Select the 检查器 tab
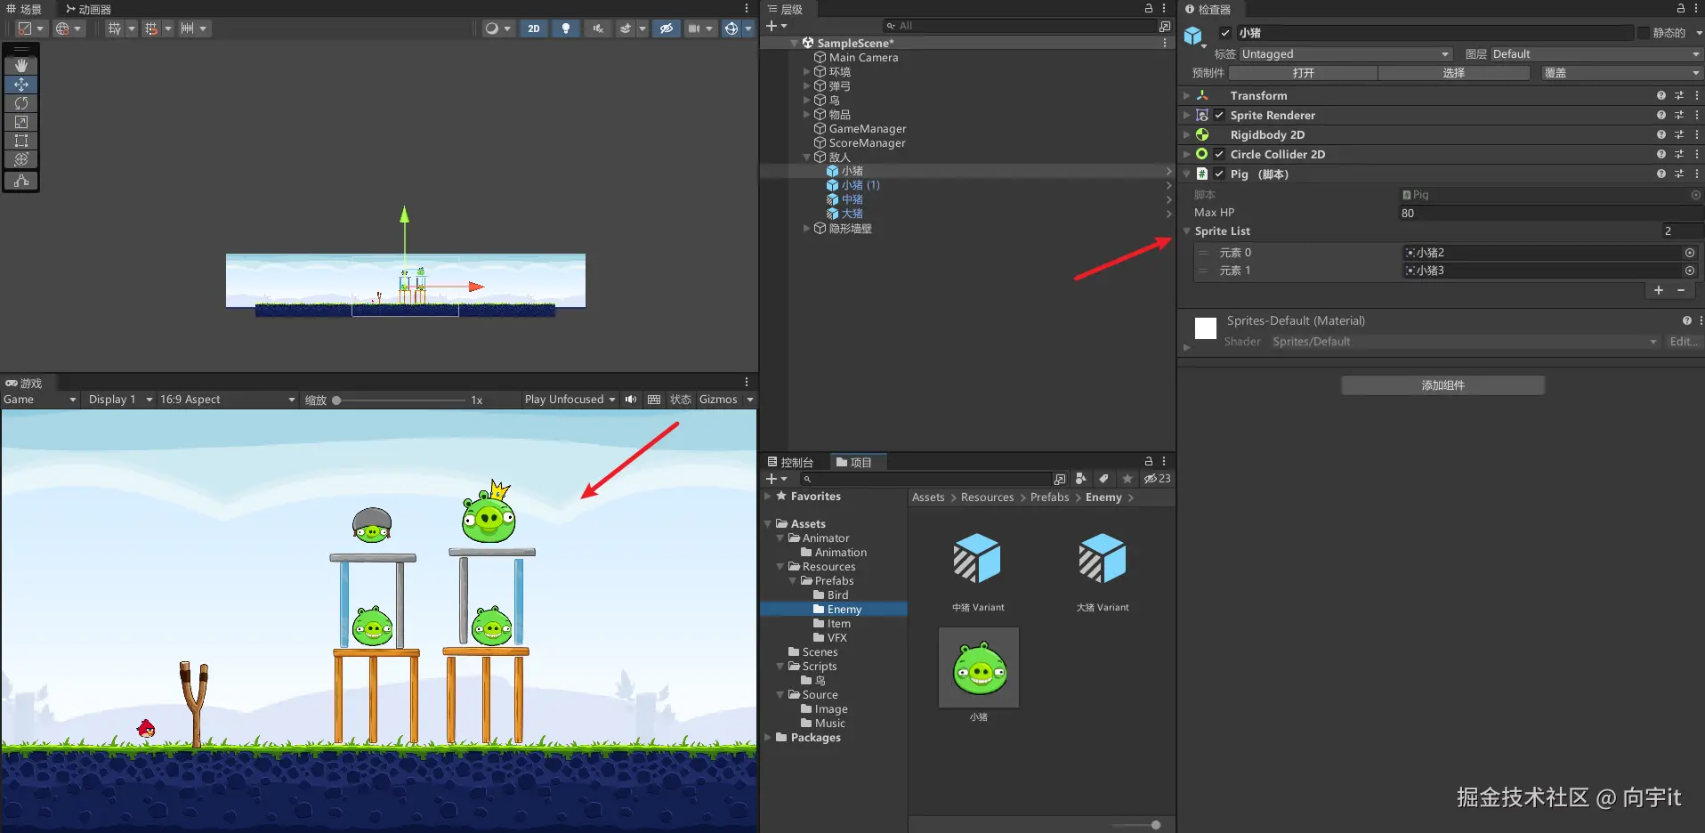Viewport: 1705px width, 833px height. (x=1208, y=9)
